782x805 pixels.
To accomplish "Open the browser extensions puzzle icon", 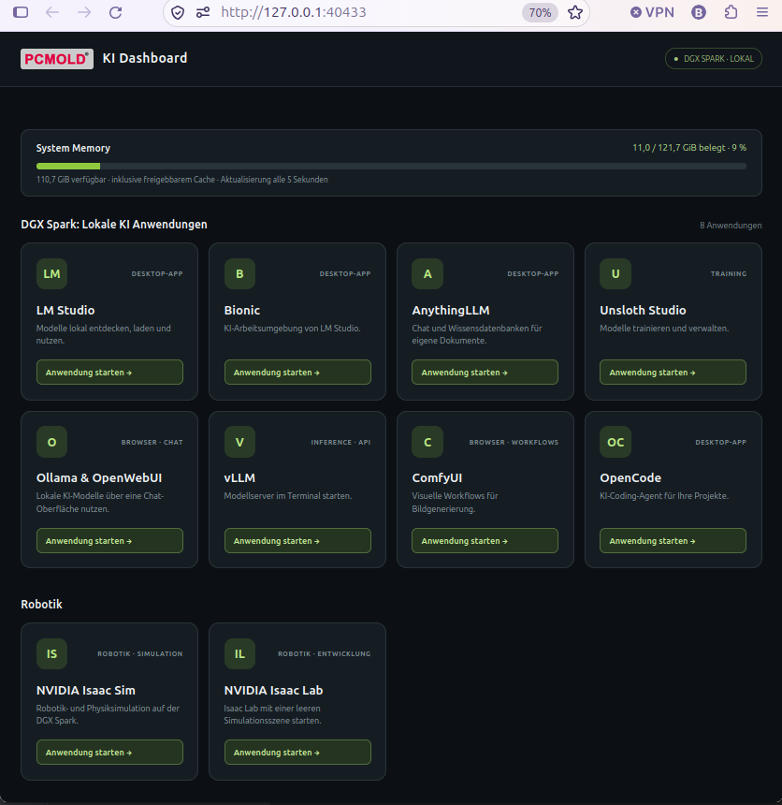I will 731,12.
